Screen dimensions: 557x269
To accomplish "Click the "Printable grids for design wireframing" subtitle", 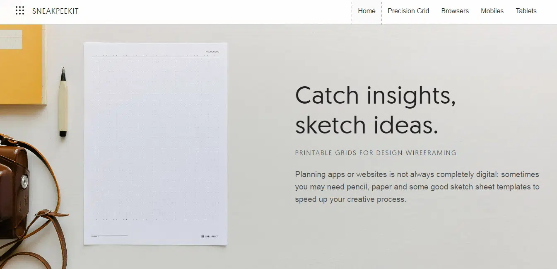I will click(x=376, y=153).
